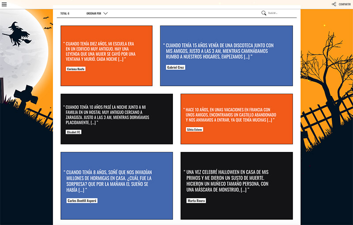This screenshot has height=225, width=353.
Task: Open Marta Roura's black story card
Action: [237, 185]
